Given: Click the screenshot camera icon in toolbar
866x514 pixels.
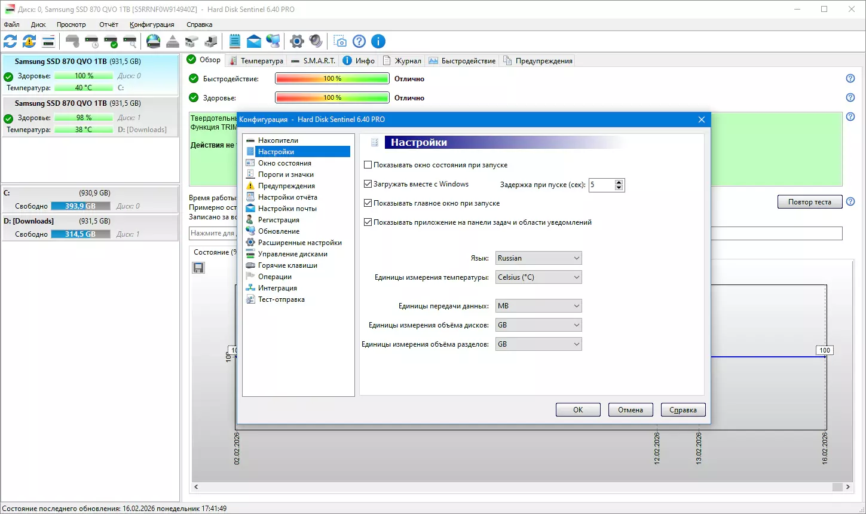Looking at the screenshot, I should point(340,41).
